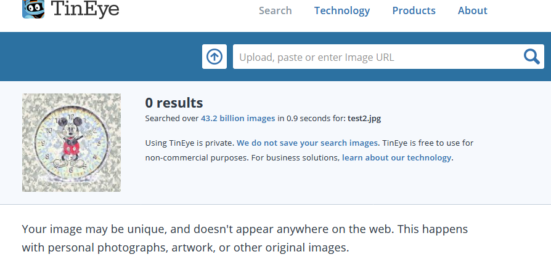Click the TinEye wordmark text
This screenshot has width=551, height=265.
(85, 9)
